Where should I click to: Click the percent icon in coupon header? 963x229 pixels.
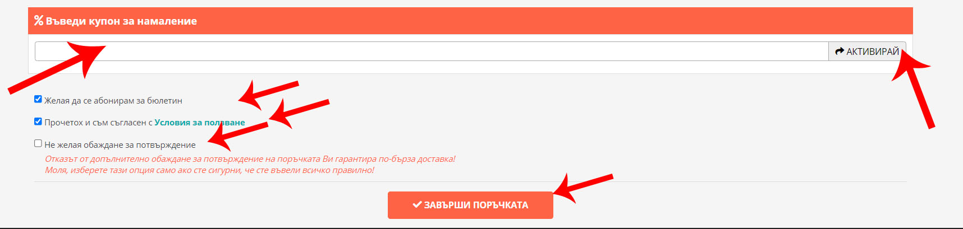click(39, 21)
